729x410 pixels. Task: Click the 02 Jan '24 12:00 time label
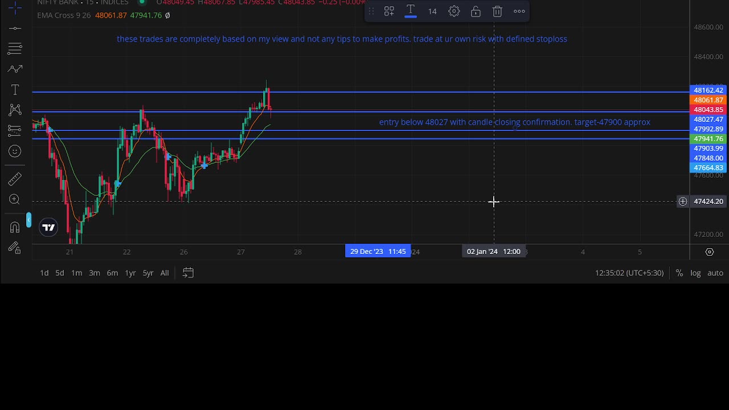(494, 252)
